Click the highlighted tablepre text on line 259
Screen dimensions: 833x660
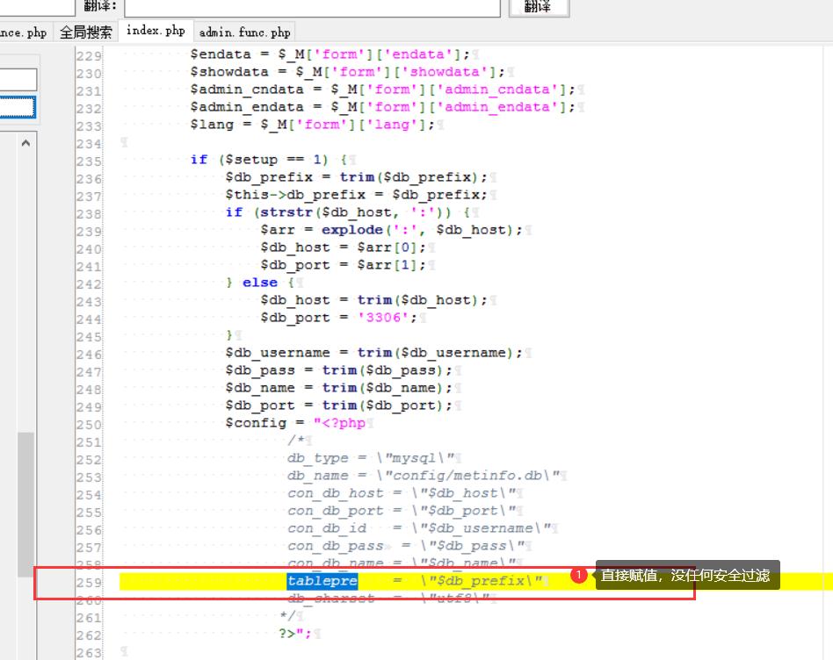point(322,581)
